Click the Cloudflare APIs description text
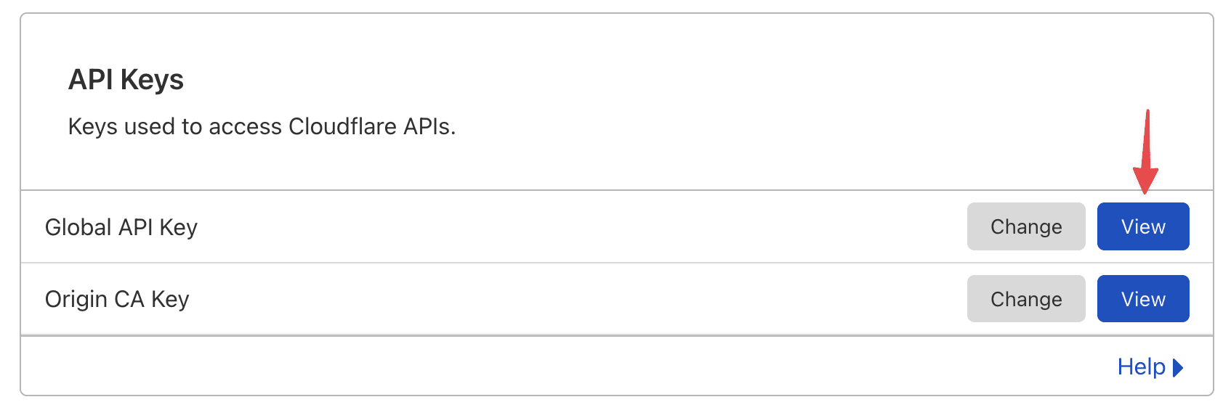The image size is (1231, 418). coord(262,126)
